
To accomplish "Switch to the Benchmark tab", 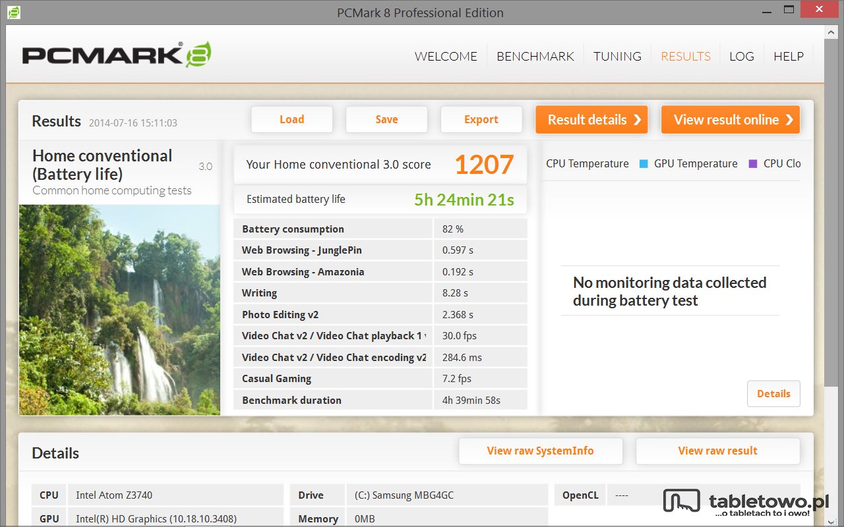I will point(535,57).
